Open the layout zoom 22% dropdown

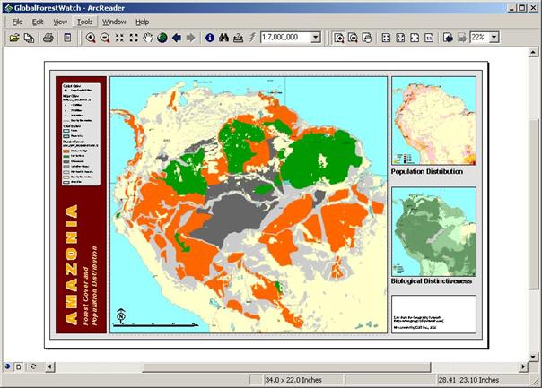pos(494,38)
